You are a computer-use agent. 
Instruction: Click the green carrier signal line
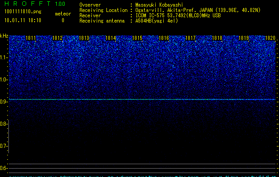click(x=142, y=100)
